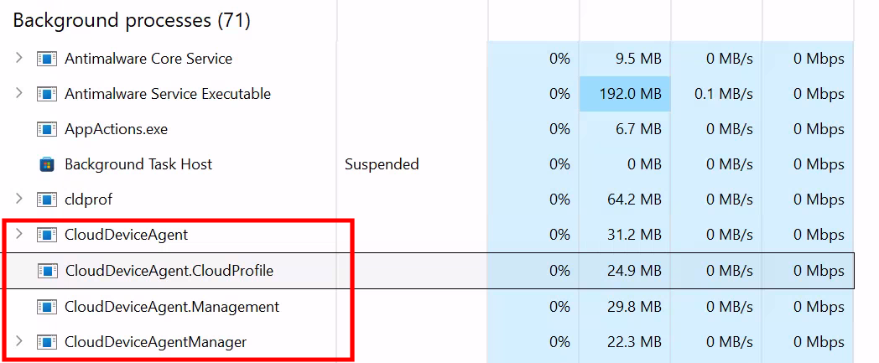This screenshot has height=363, width=879.
Task: Click the CloudDeviceAgent.Management process icon
Action: tap(46, 307)
